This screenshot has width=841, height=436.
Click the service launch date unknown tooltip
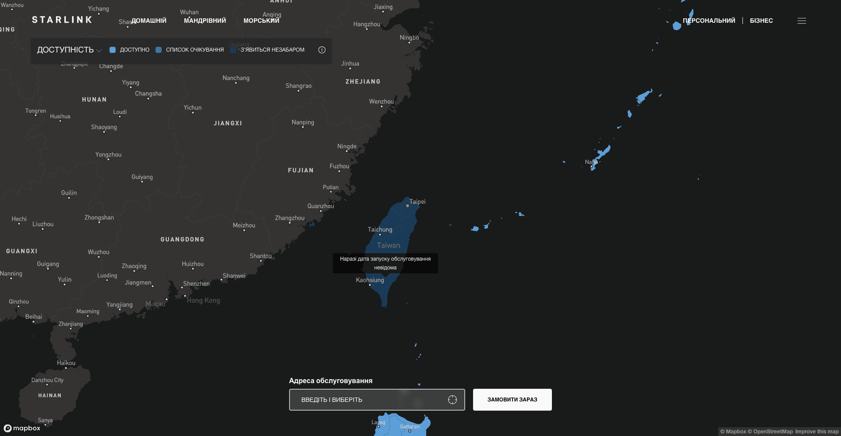pyautogui.click(x=385, y=263)
